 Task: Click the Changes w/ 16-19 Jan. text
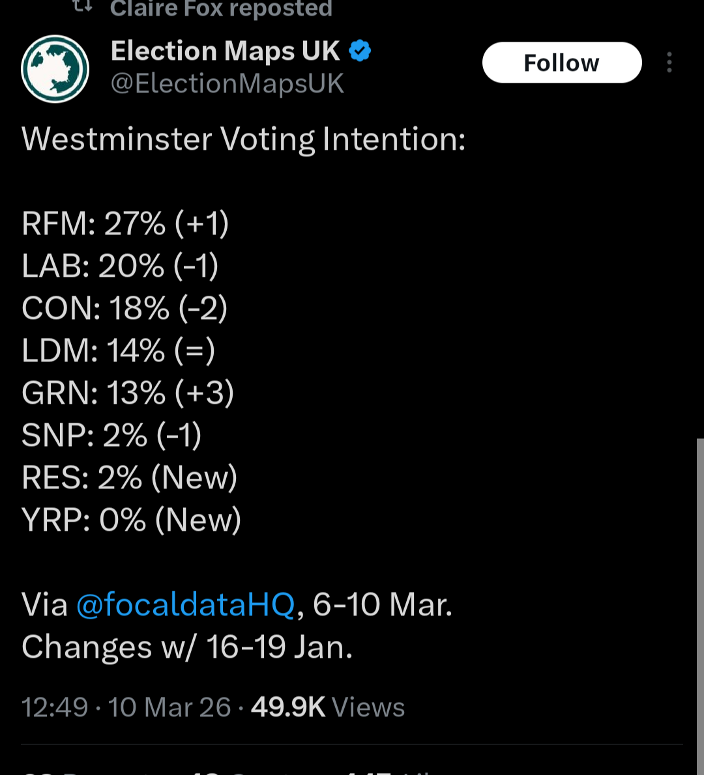pyautogui.click(x=187, y=647)
